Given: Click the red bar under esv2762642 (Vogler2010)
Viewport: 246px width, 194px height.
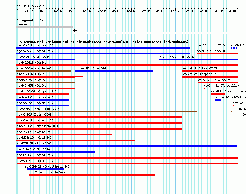Looking at the screenshot, I should click(64, 135).
